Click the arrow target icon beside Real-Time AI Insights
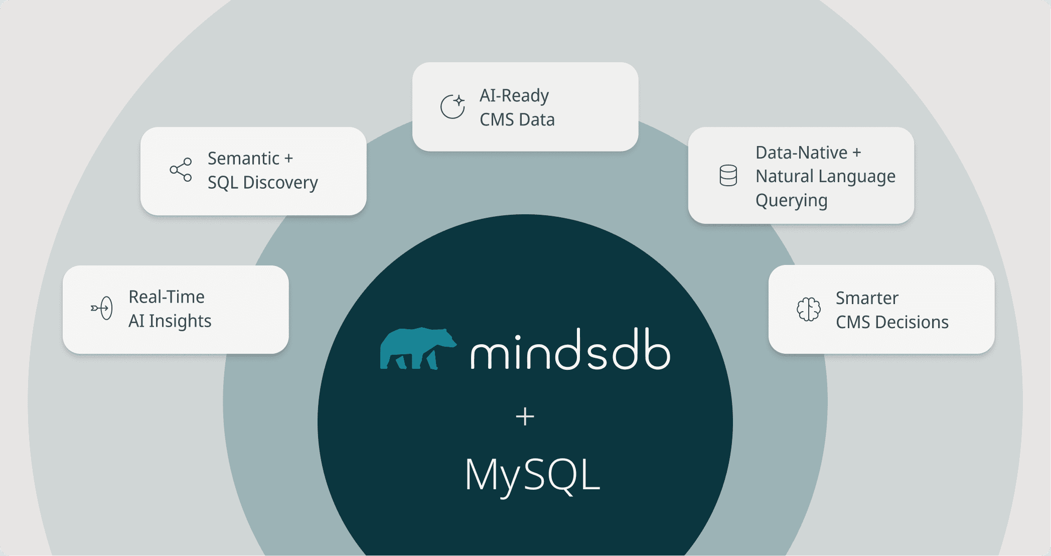The width and height of the screenshot is (1051, 556). [102, 308]
